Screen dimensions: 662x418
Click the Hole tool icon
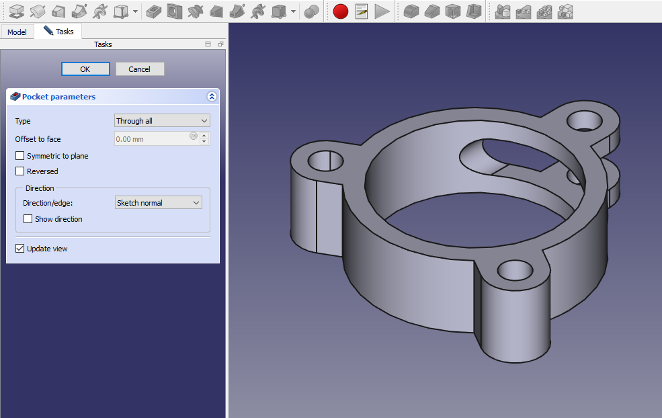(174, 11)
